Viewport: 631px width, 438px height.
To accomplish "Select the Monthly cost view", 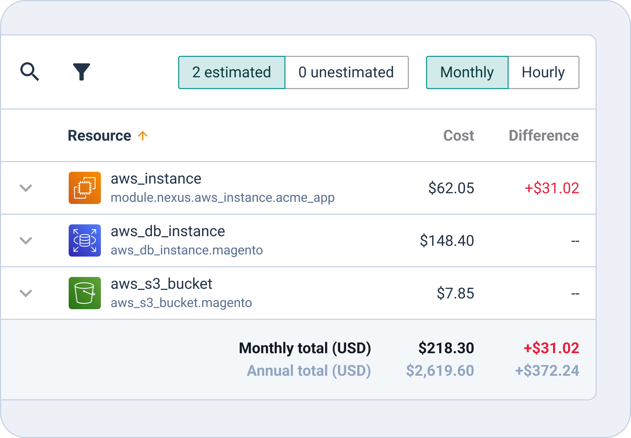I will [467, 72].
